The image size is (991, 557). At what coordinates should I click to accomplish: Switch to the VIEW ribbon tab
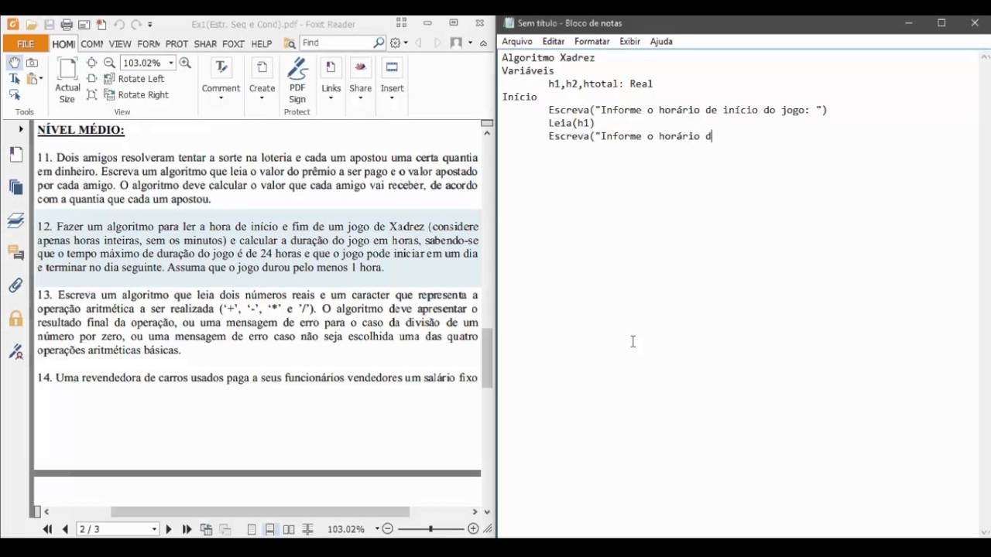pyautogui.click(x=120, y=44)
